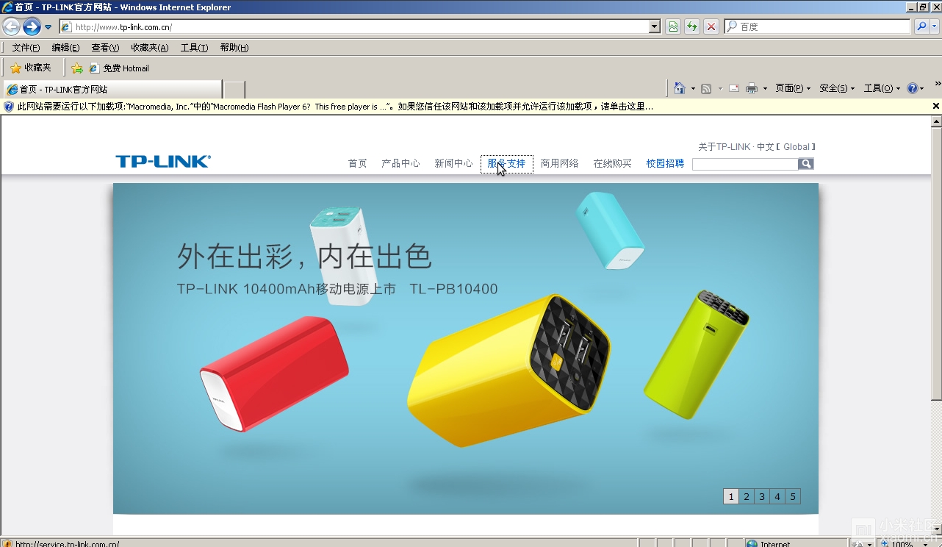Open 产品中心 in site navigation
Screen dimensions: 942x547
coord(400,163)
